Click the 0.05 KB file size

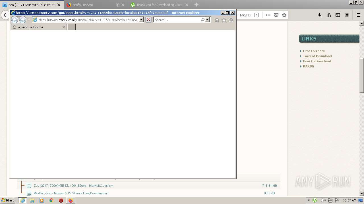pos(269,193)
